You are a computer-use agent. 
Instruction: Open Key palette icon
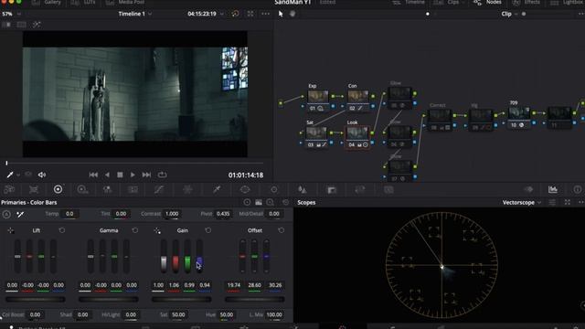point(331,190)
